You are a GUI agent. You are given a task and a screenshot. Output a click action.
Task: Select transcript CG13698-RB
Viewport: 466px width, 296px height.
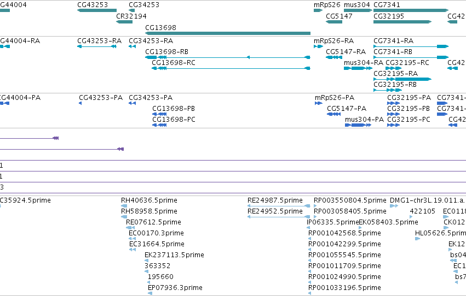(228, 57)
